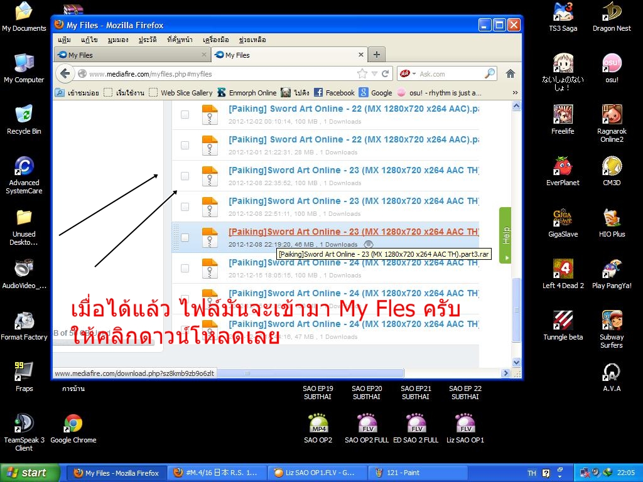Launch EverPlanet desktop shortcut
Image resolution: width=643 pixels, height=482 pixels.
(x=563, y=171)
